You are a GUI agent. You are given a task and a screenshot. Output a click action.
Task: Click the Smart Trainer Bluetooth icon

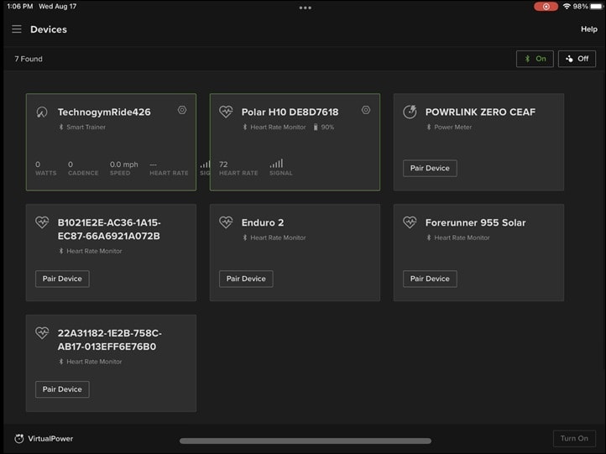click(x=61, y=127)
